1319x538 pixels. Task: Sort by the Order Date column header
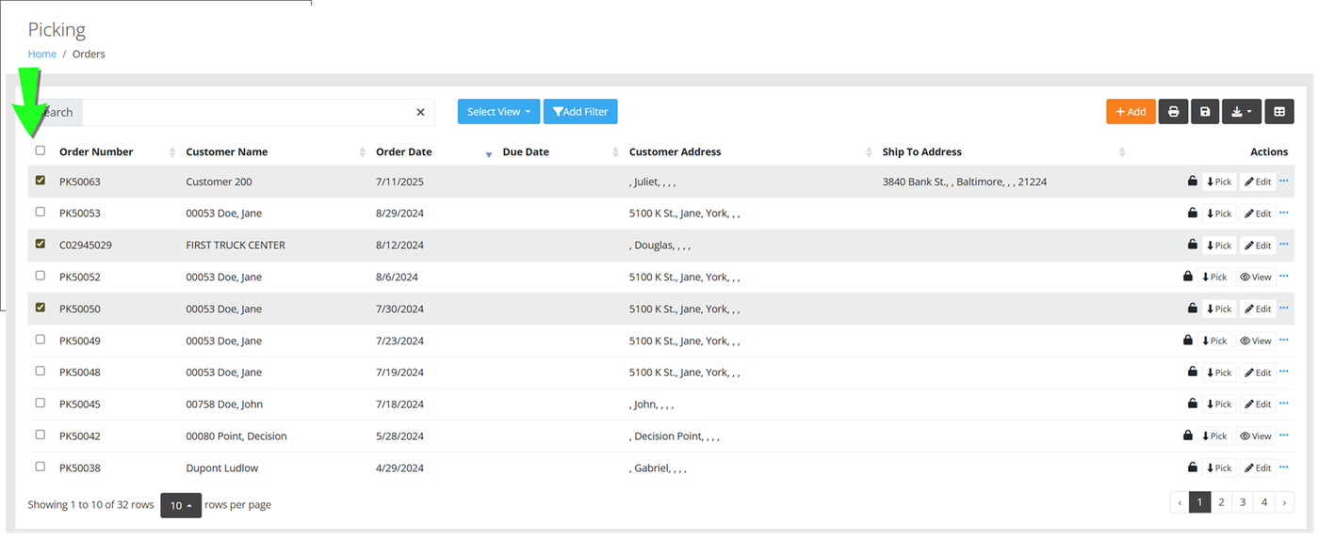click(404, 151)
